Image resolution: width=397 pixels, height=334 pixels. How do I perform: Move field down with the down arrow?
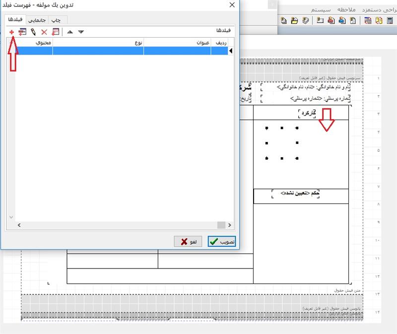tap(81, 32)
